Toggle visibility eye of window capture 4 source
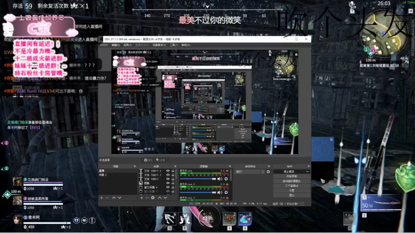 point(168,187)
